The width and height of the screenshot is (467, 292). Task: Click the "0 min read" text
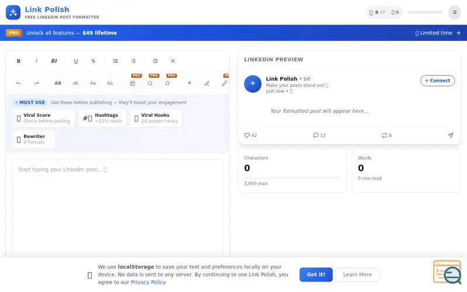pos(370,178)
